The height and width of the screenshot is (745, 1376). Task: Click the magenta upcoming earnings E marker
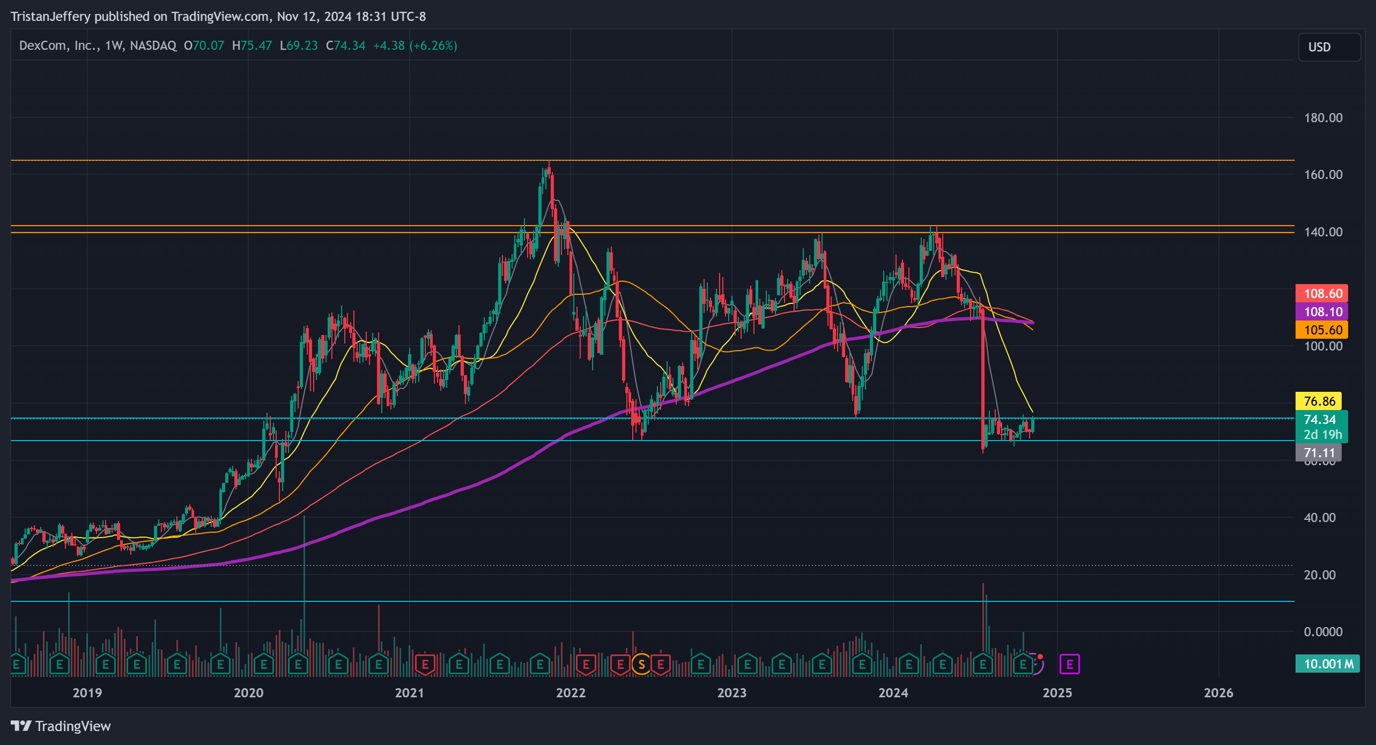pos(1069,665)
